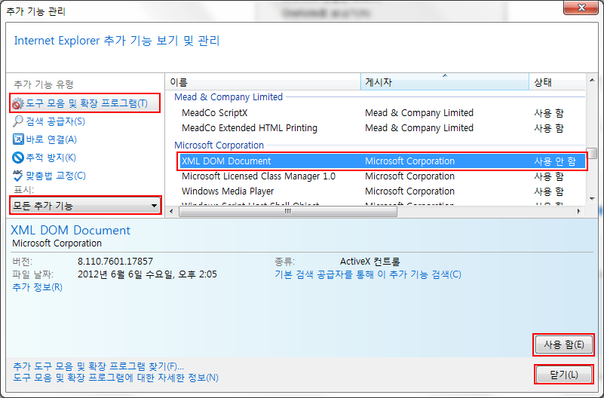Select 도구 모음 및 확장 프로그램(T) category
The height and width of the screenshot is (398, 604).
click(x=84, y=103)
